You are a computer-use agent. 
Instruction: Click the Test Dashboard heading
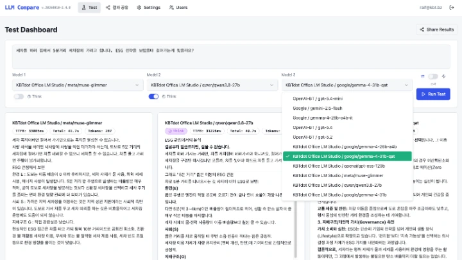click(x=31, y=30)
